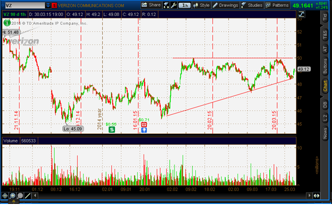The image size is (332, 205).
Task: Switch to the News sidebar tab
Action: pyautogui.click(x=325, y=133)
